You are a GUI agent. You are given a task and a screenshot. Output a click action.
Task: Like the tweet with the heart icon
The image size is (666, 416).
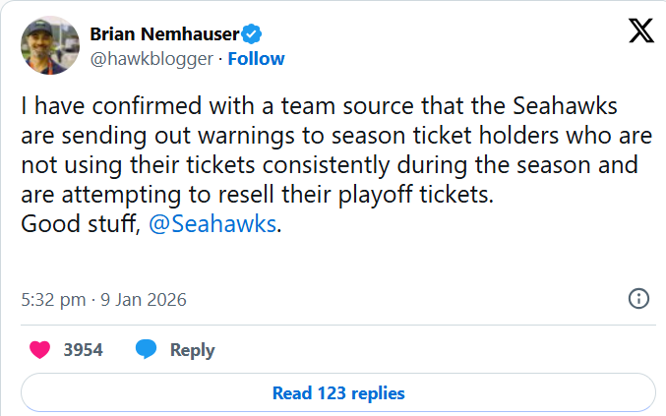pyautogui.click(x=40, y=349)
